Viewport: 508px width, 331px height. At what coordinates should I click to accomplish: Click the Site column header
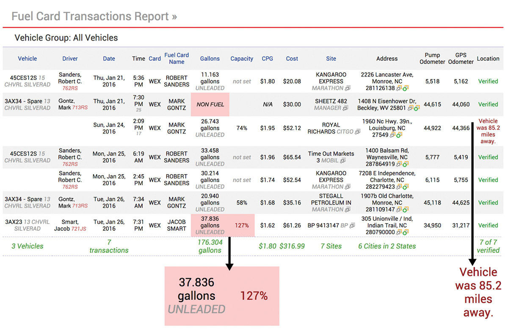[331, 59]
